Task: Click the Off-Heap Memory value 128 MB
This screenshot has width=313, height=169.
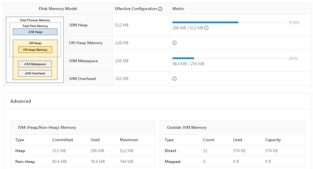Action: pos(122,43)
